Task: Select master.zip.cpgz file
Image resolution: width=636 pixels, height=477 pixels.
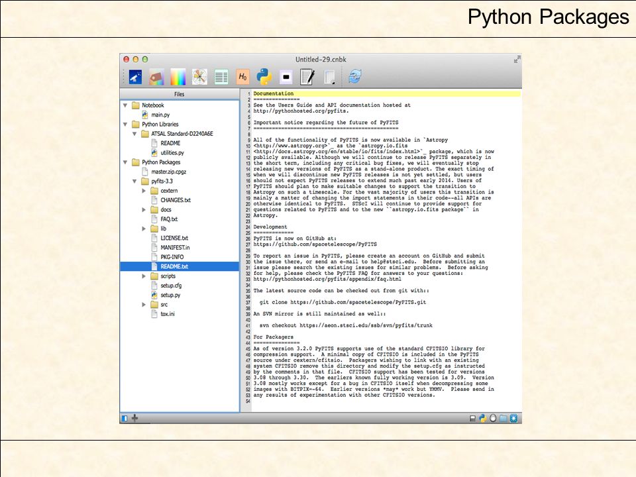Action: pyautogui.click(x=169, y=172)
